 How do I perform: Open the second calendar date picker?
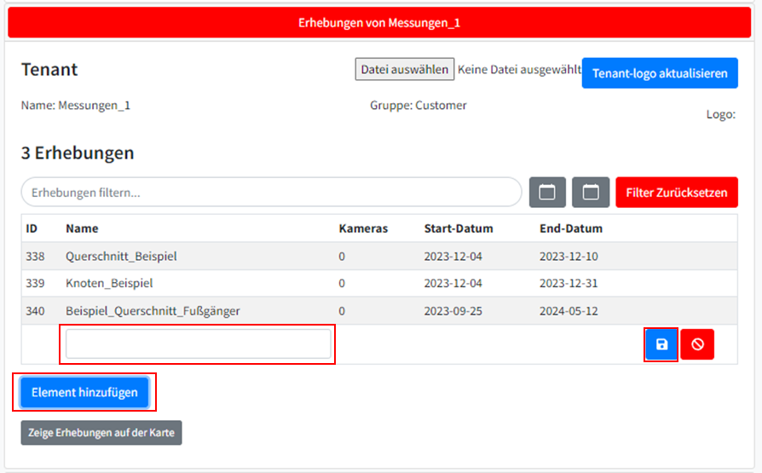591,192
